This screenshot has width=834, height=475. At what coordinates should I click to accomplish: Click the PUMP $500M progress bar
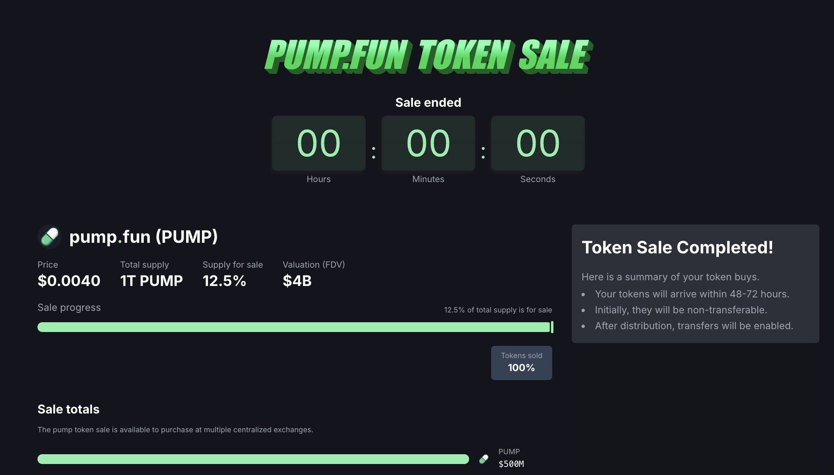pyautogui.click(x=252, y=459)
